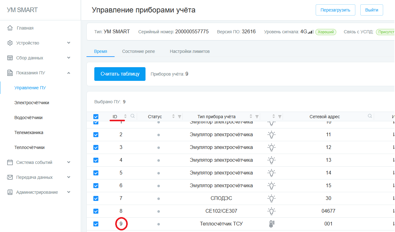The height and width of the screenshot is (232, 395).
Task: Open the Настройки лимитов tab
Action: click(190, 51)
